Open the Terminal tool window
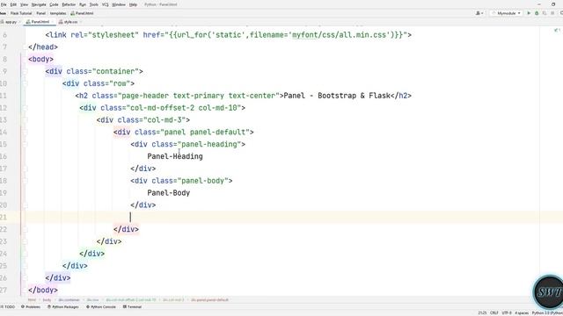 (133, 307)
